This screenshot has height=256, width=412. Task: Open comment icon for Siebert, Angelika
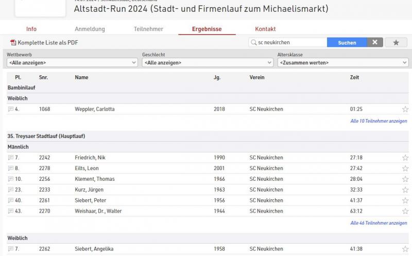pos(11,249)
